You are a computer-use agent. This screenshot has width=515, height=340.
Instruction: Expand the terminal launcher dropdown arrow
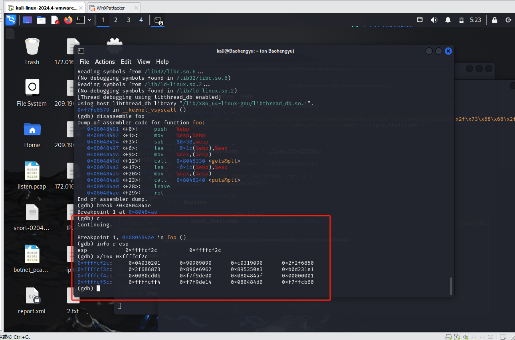click(x=89, y=20)
